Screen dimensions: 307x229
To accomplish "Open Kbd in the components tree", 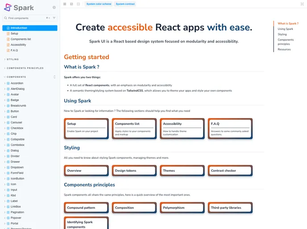I will 13,195.
